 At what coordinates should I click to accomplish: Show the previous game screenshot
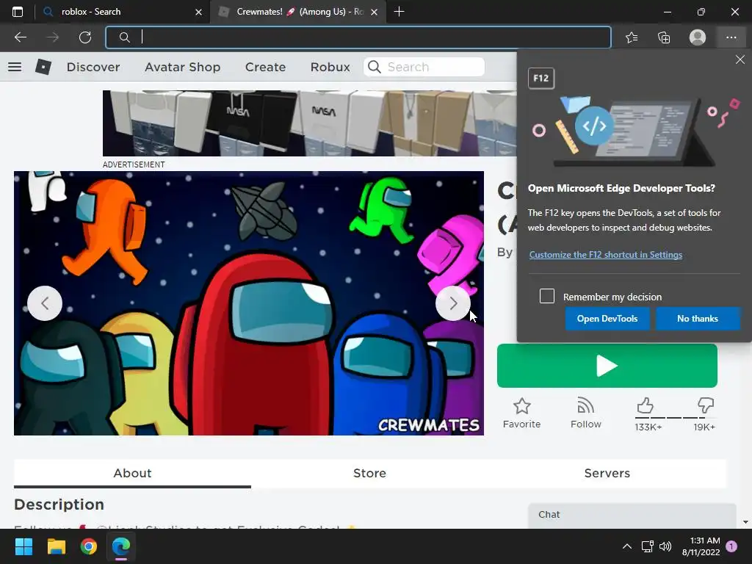point(45,303)
